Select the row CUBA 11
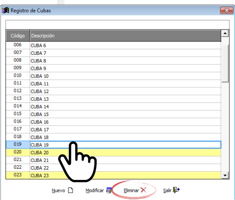 (114, 84)
